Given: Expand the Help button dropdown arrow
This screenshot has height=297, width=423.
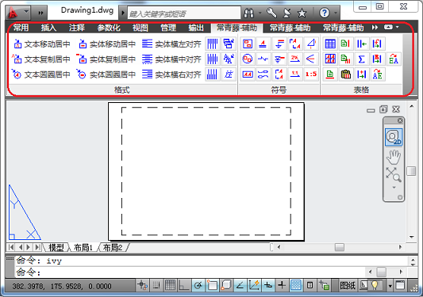Looking at the screenshot, I should (x=336, y=13).
